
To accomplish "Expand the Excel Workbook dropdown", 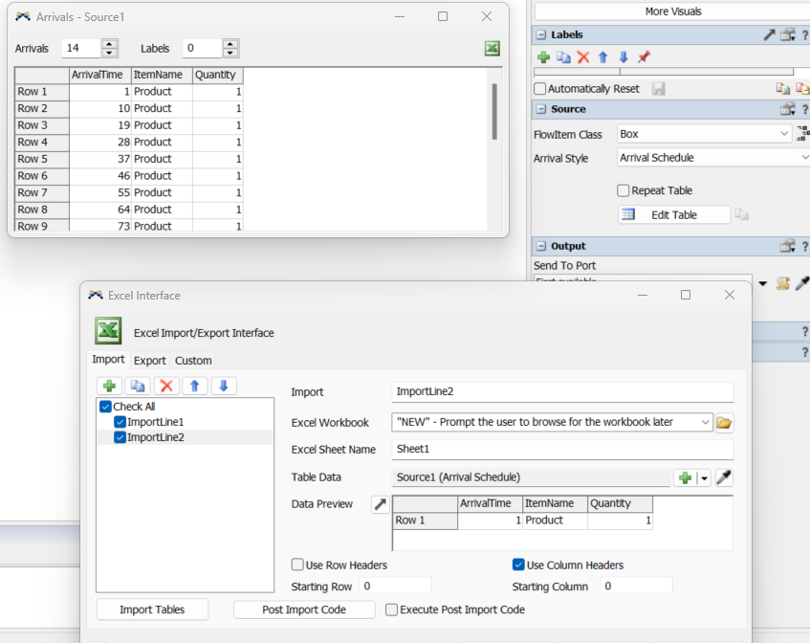I will (x=705, y=422).
